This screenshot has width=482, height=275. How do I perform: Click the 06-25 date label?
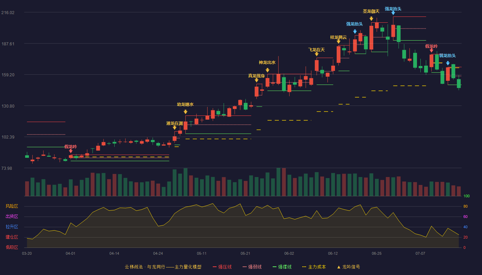coord(377,253)
